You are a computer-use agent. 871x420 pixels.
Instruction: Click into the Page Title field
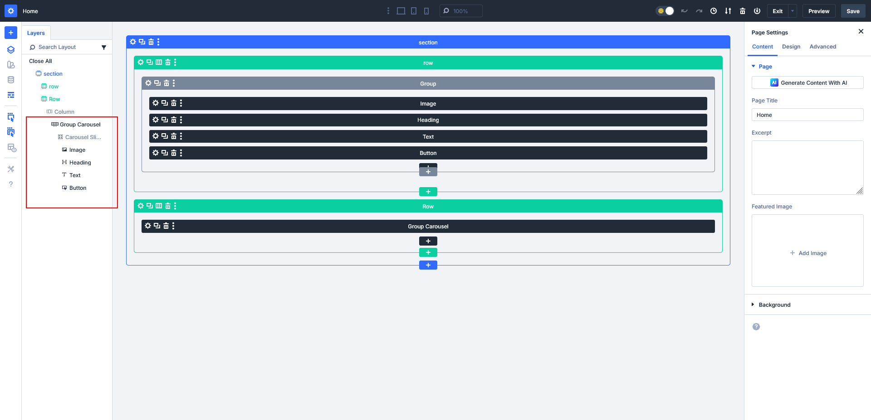[807, 115]
